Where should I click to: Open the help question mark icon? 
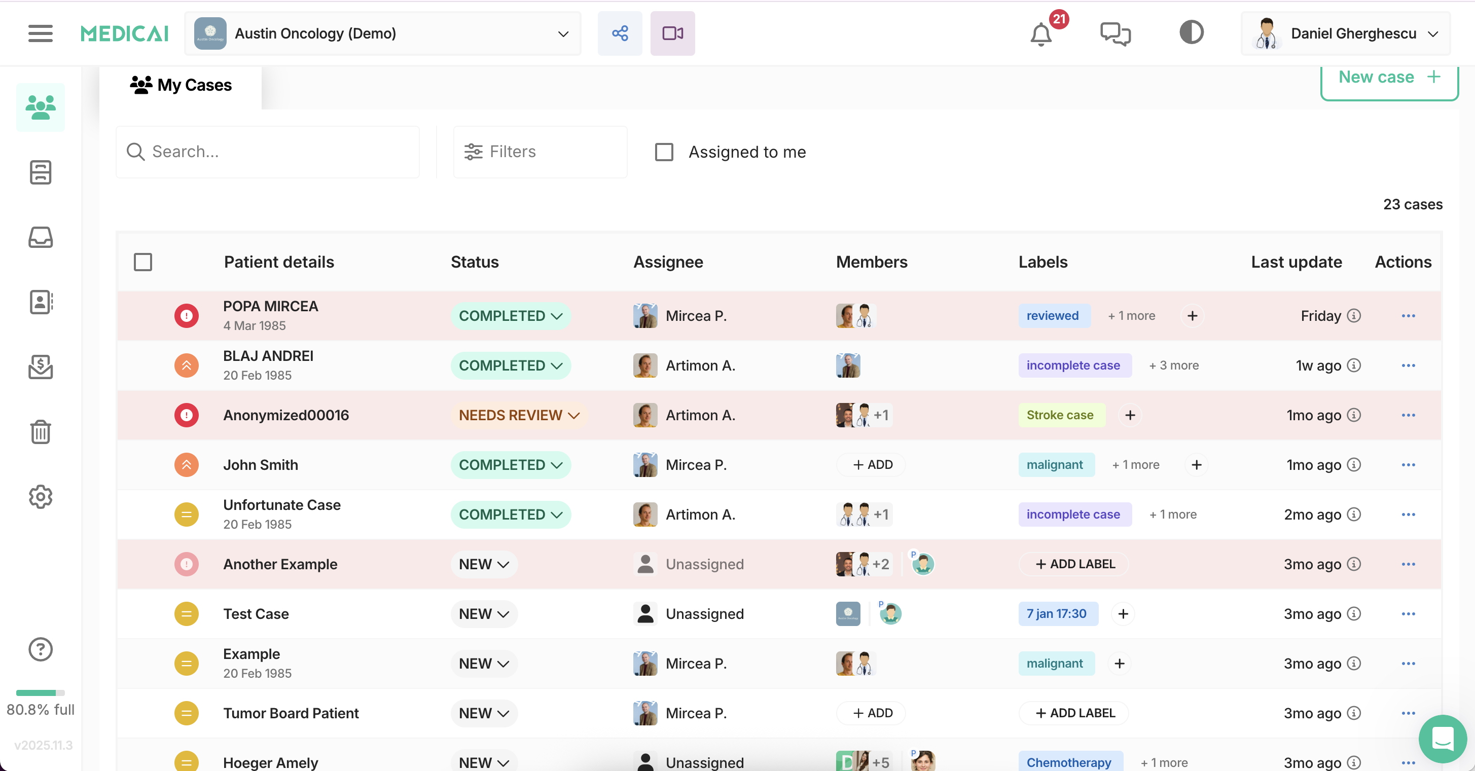point(40,649)
